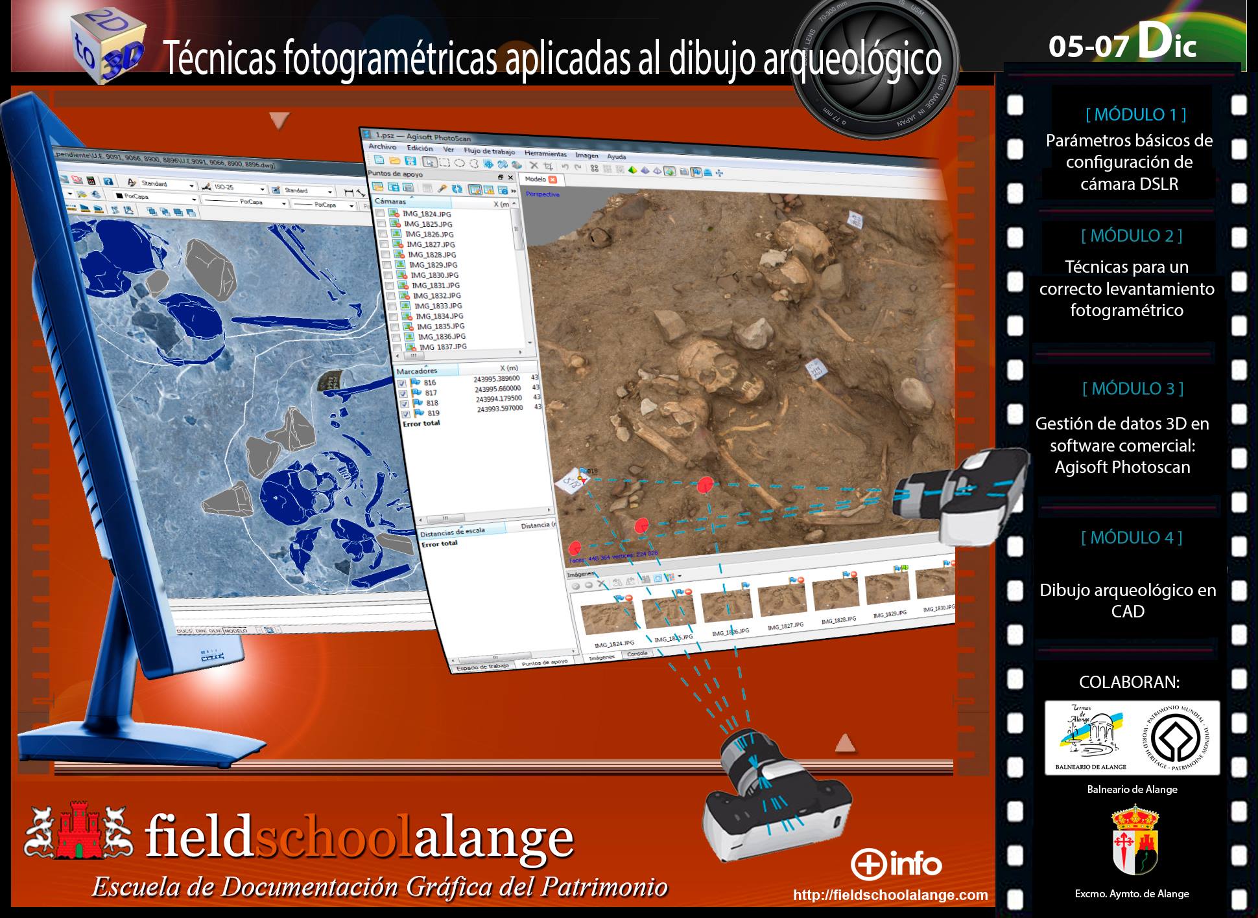The width and height of the screenshot is (1258, 918).
Task: Check the IMG_1824.JPG camera checkbox
Action: [x=380, y=212]
